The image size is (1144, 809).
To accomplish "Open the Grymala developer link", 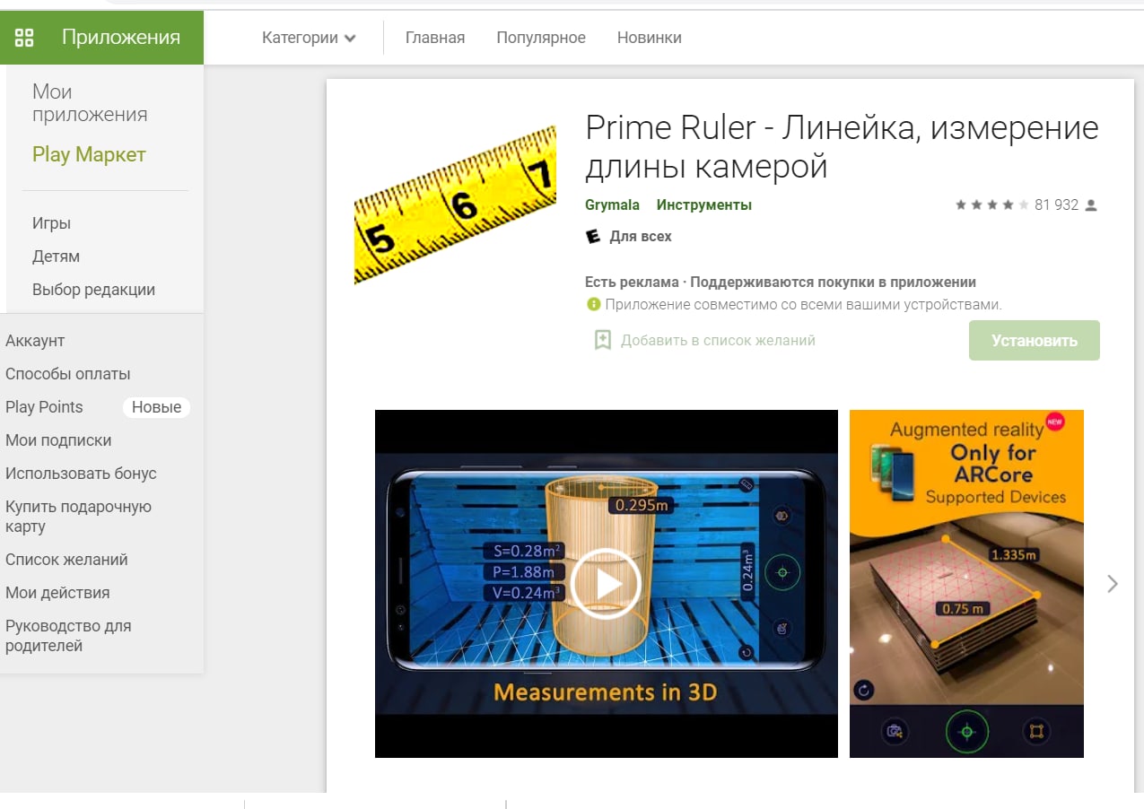I will pos(612,205).
